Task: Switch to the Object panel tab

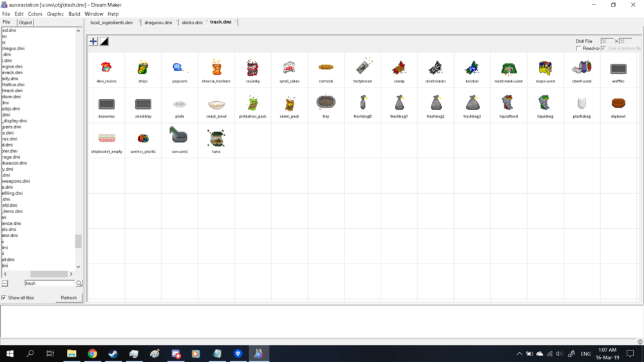Action: (25, 23)
